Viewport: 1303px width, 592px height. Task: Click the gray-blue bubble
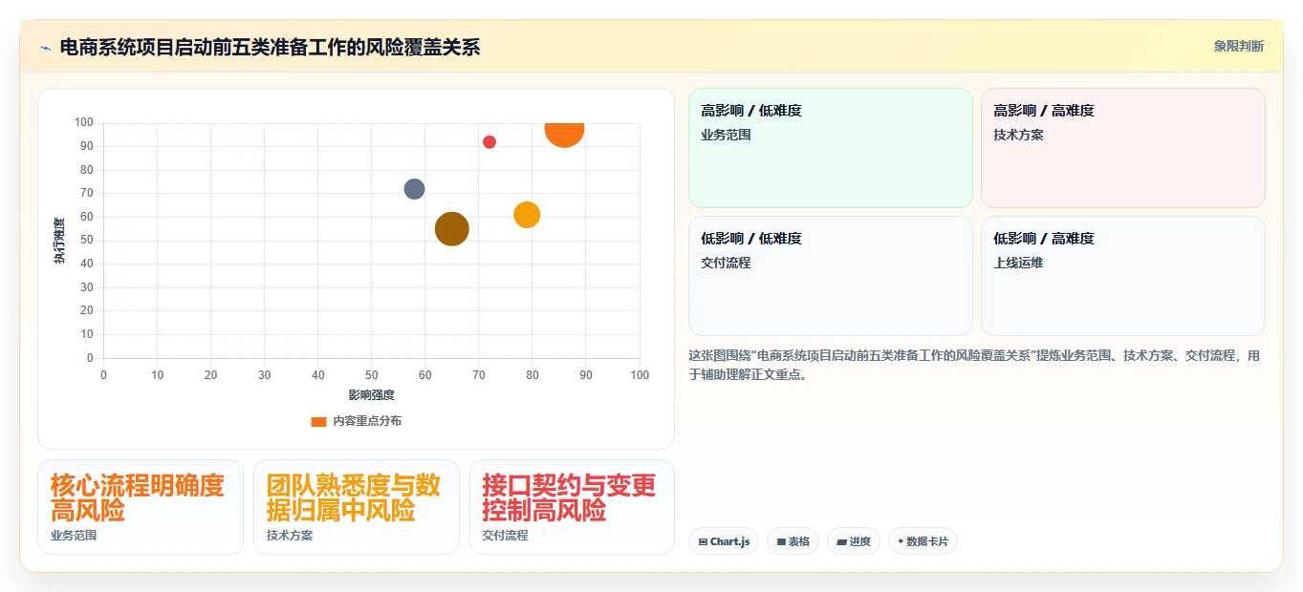(414, 189)
